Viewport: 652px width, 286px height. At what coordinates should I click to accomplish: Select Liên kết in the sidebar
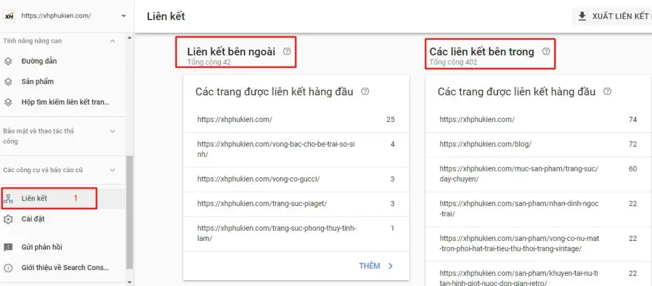click(x=34, y=198)
